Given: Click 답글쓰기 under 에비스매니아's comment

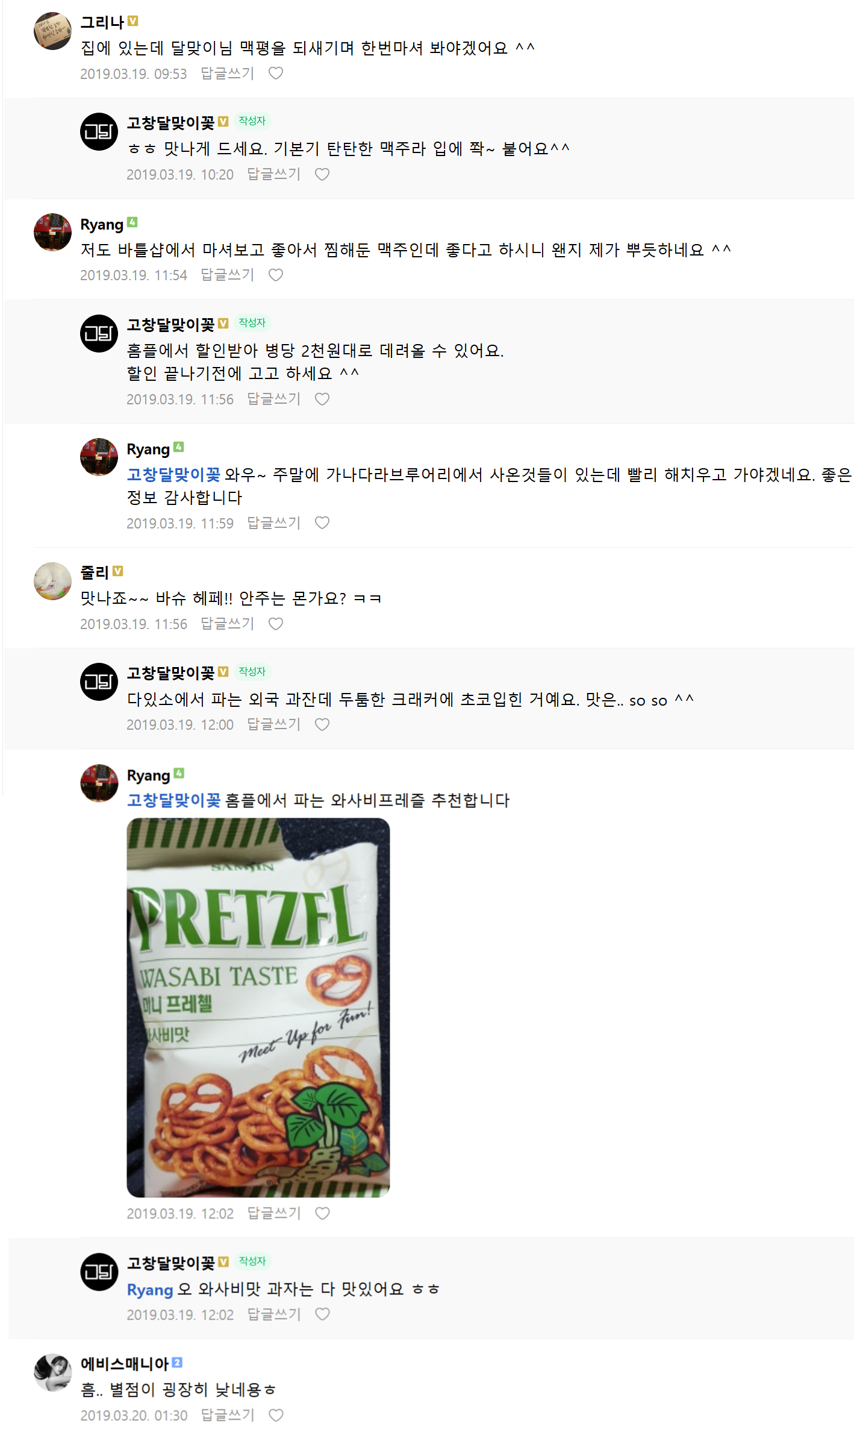Looking at the screenshot, I should click(228, 1415).
